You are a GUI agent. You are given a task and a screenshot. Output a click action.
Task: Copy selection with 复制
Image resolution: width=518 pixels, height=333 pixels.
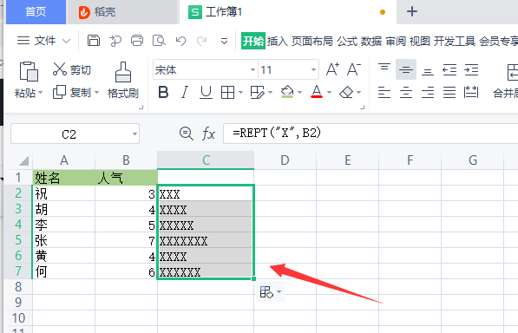(x=72, y=93)
